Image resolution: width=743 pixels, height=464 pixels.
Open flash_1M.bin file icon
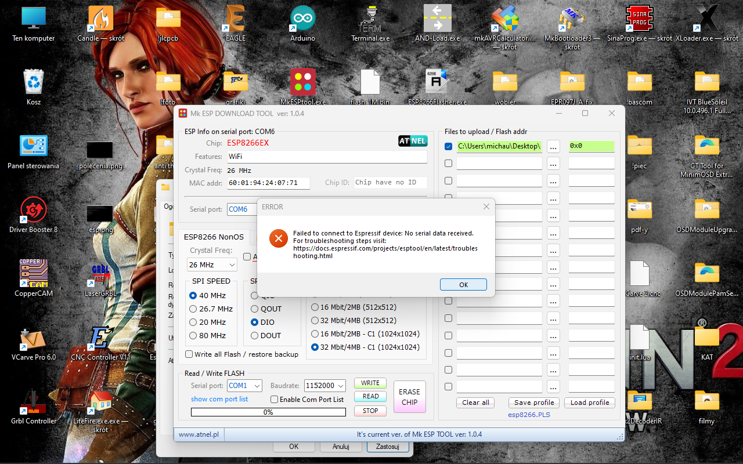point(370,82)
